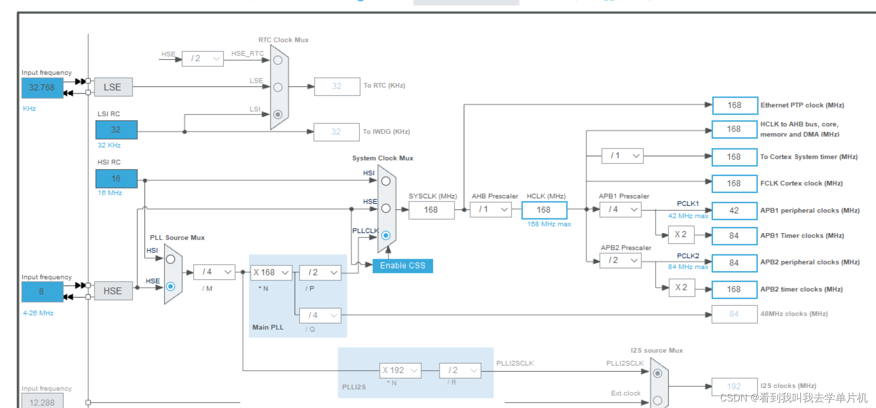Click the 4-26 MHz range text
Image resolution: width=876 pixels, height=408 pixels.
pyautogui.click(x=39, y=313)
